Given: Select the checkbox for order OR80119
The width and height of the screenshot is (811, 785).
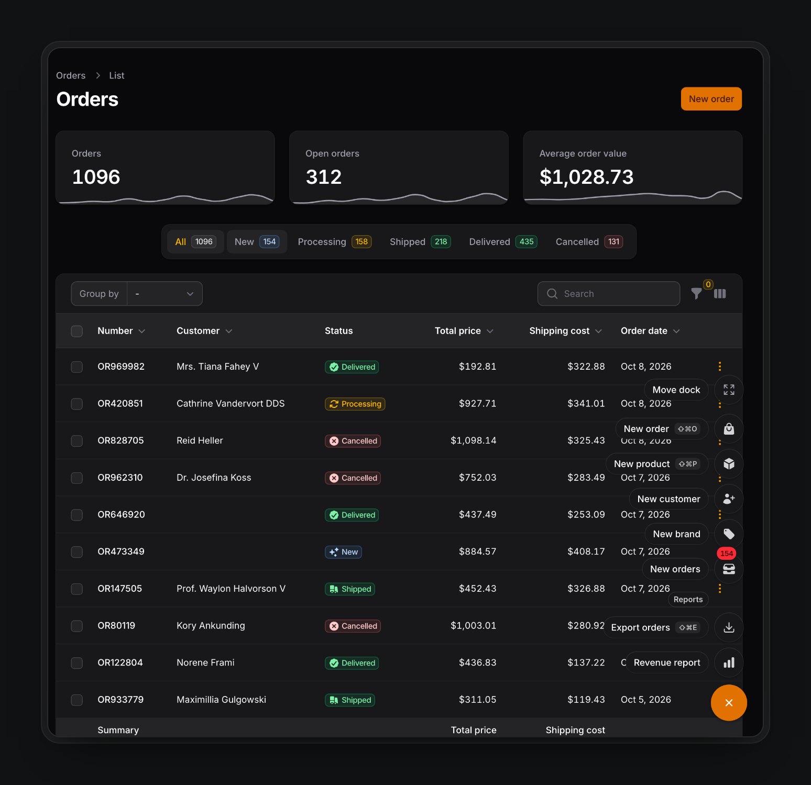Looking at the screenshot, I should 77,626.
